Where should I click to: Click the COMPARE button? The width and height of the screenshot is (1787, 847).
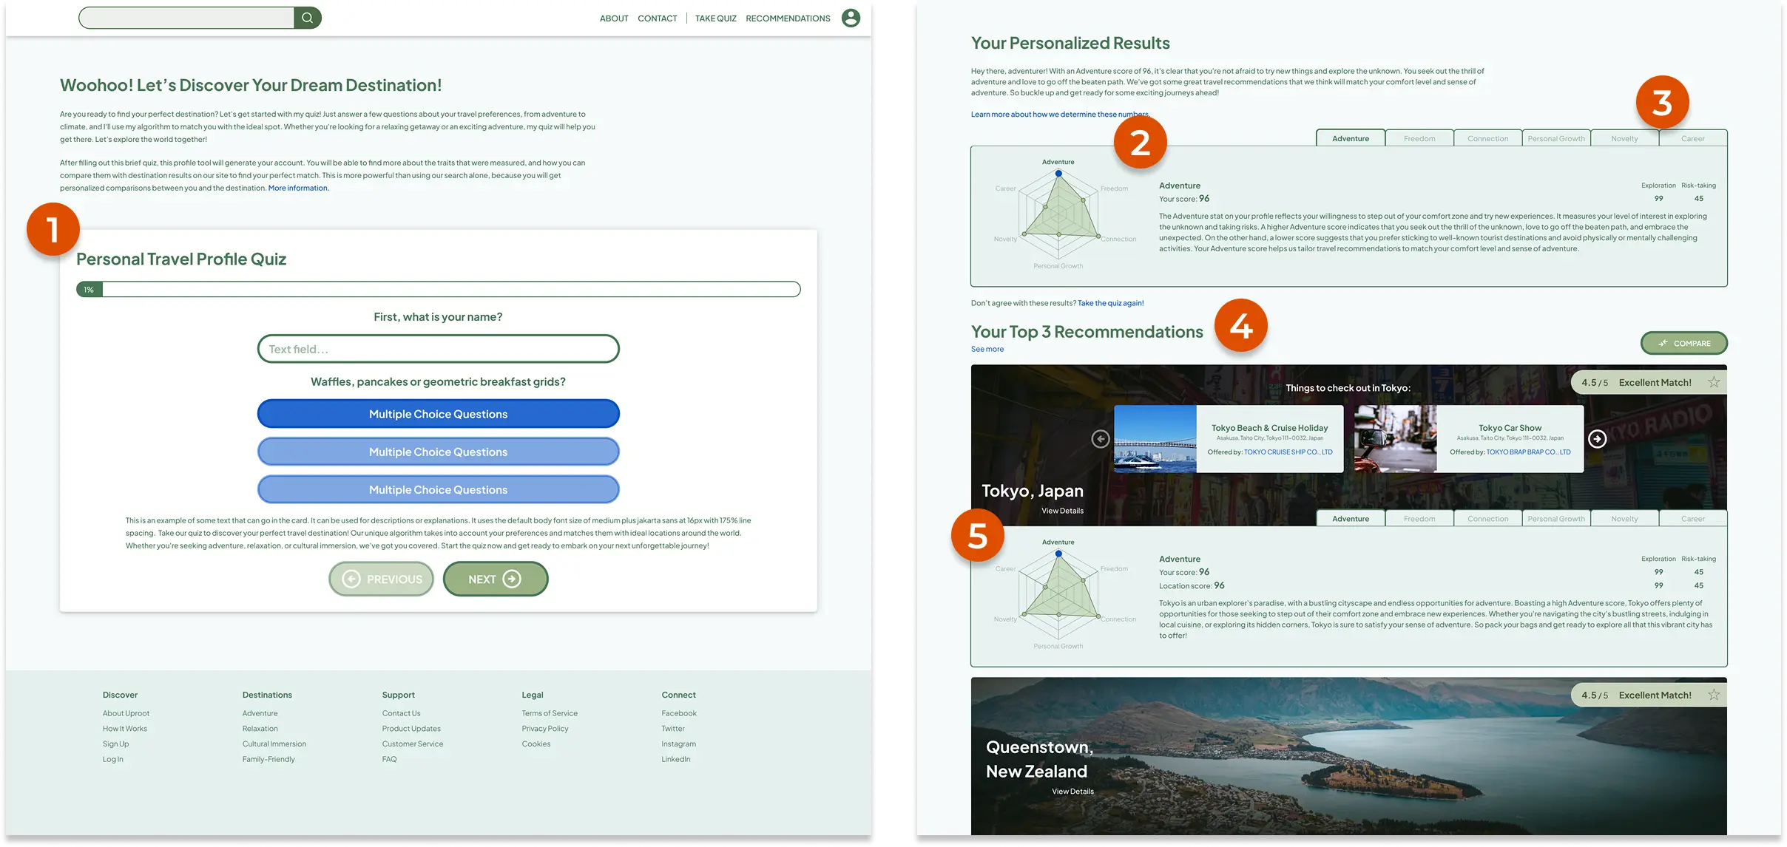(1683, 343)
